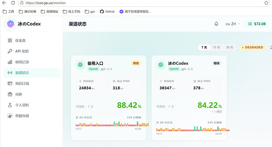
Task: Open 我的订阅 subscriptions page
Action: 32,84
